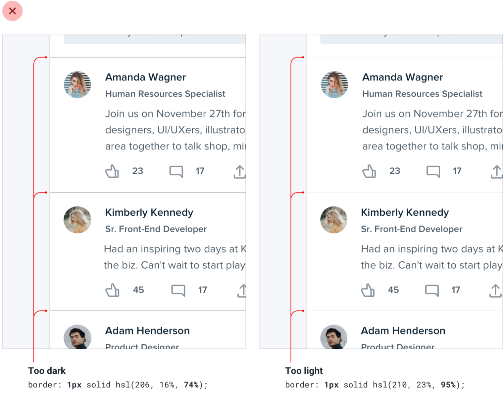Viewport: 504px width, 393px height.
Task: Open comments on Amanda's post in left panel
Action: click(176, 171)
